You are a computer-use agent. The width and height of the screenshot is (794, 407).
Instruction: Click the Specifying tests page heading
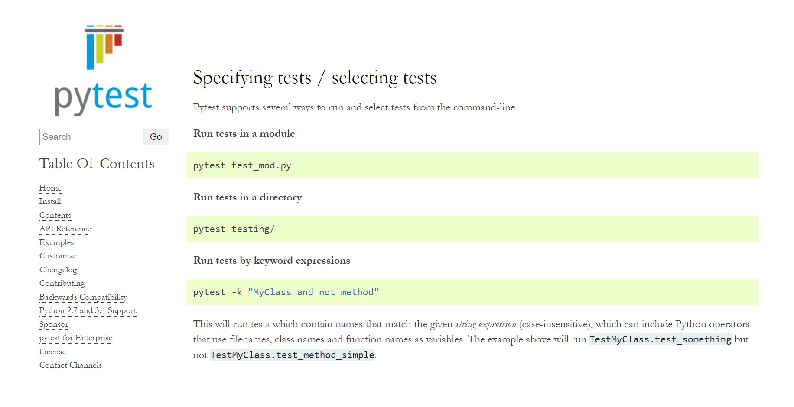pyautogui.click(x=315, y=78)
